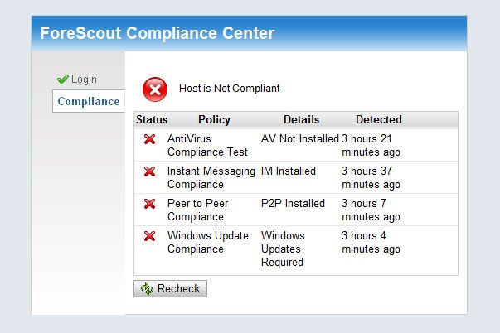500x333 pixels.
Task: Click the 'Windows Updates Required' details cell
Action: (283, 249)
